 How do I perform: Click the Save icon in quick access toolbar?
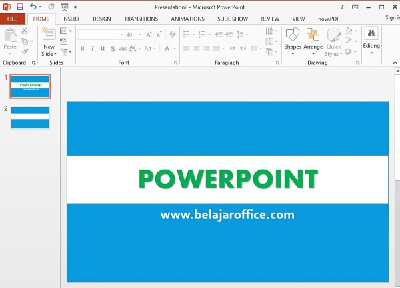20,7
